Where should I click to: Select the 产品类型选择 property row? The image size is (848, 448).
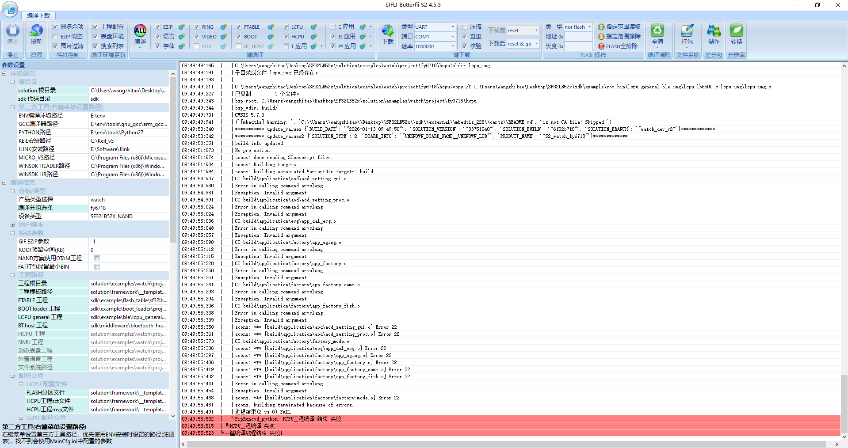53,200
